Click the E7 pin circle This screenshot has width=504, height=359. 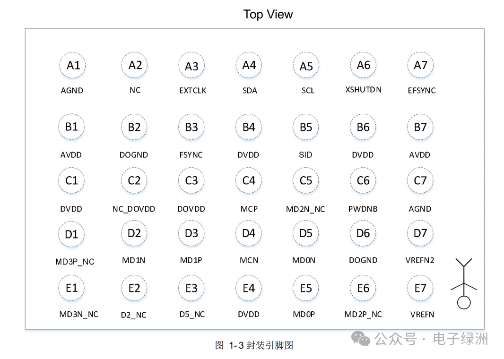tap(420, 288)
